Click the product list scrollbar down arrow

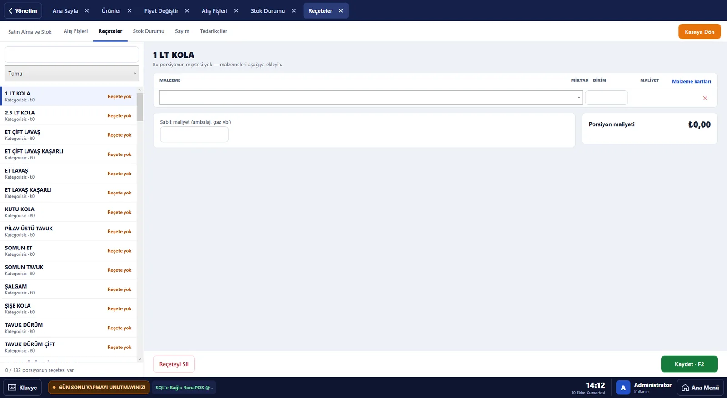tap(140, 359)
